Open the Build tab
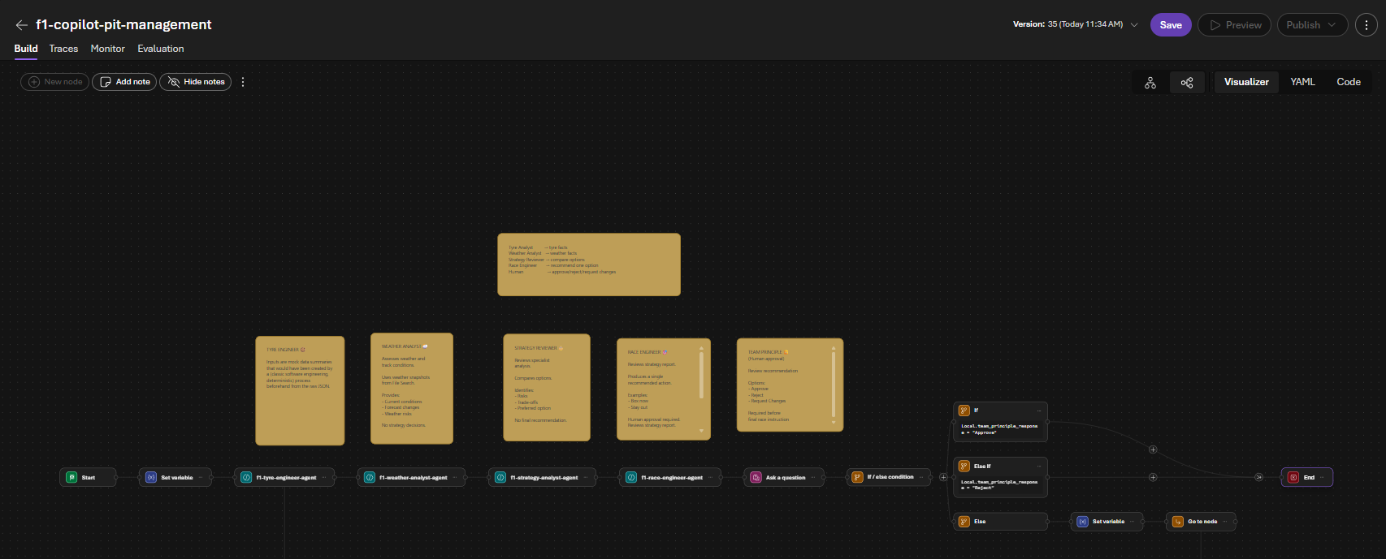The height and width of the screenshot is (559, 1386). click(x=26, y=49)
